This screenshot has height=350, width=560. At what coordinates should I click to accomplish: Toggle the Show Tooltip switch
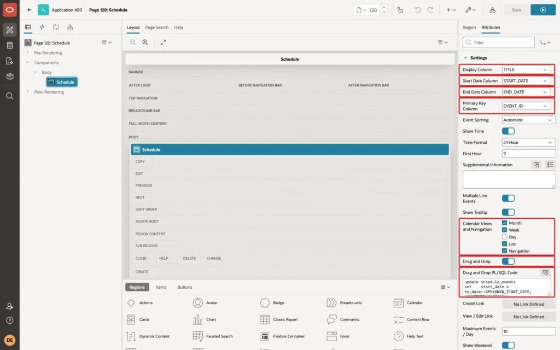click(508, 212)
